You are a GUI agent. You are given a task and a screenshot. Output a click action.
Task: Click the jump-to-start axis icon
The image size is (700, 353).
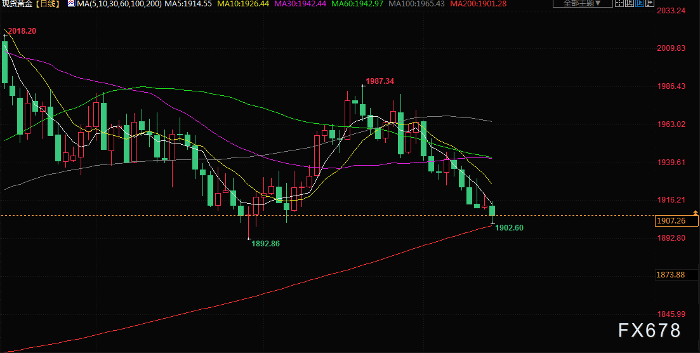pos(630,3)
